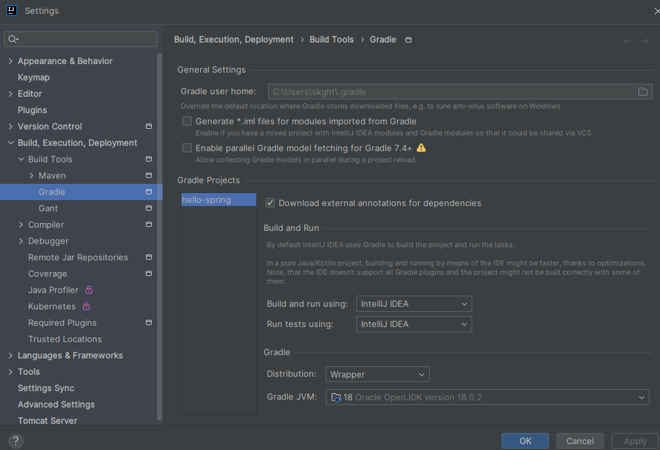Expand the Editor node
660x450 pixels.
point(10,94)
